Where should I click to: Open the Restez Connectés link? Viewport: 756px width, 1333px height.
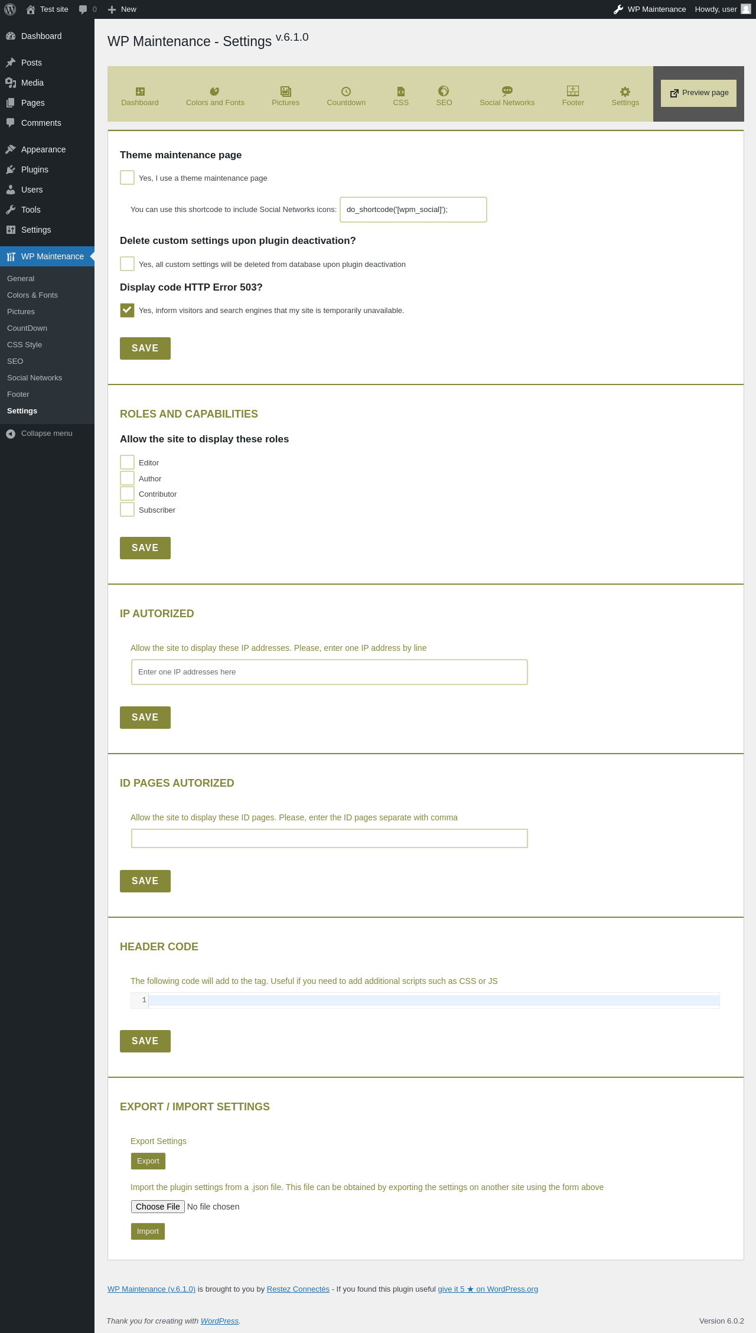click(x=298, y=1289)
